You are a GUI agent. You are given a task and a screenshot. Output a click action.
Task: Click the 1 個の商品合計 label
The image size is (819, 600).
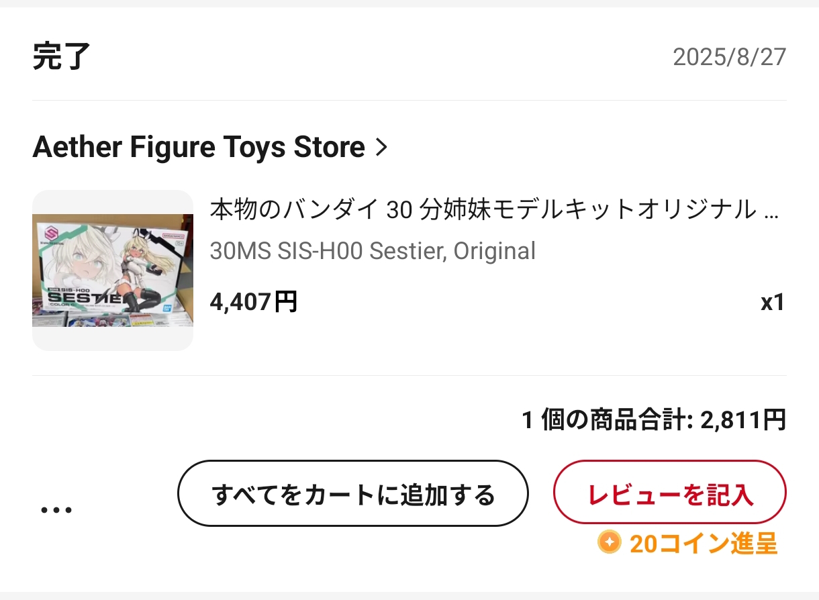(x=607, y=421)
